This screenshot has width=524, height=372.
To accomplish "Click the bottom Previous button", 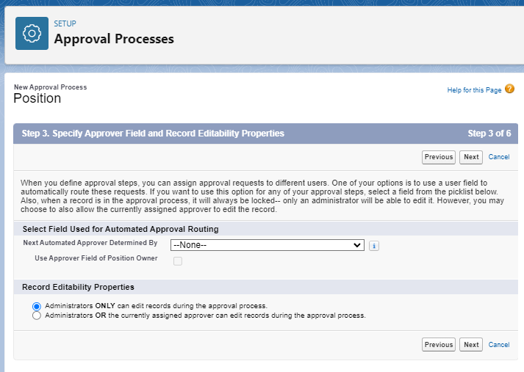I will [439, 345].
